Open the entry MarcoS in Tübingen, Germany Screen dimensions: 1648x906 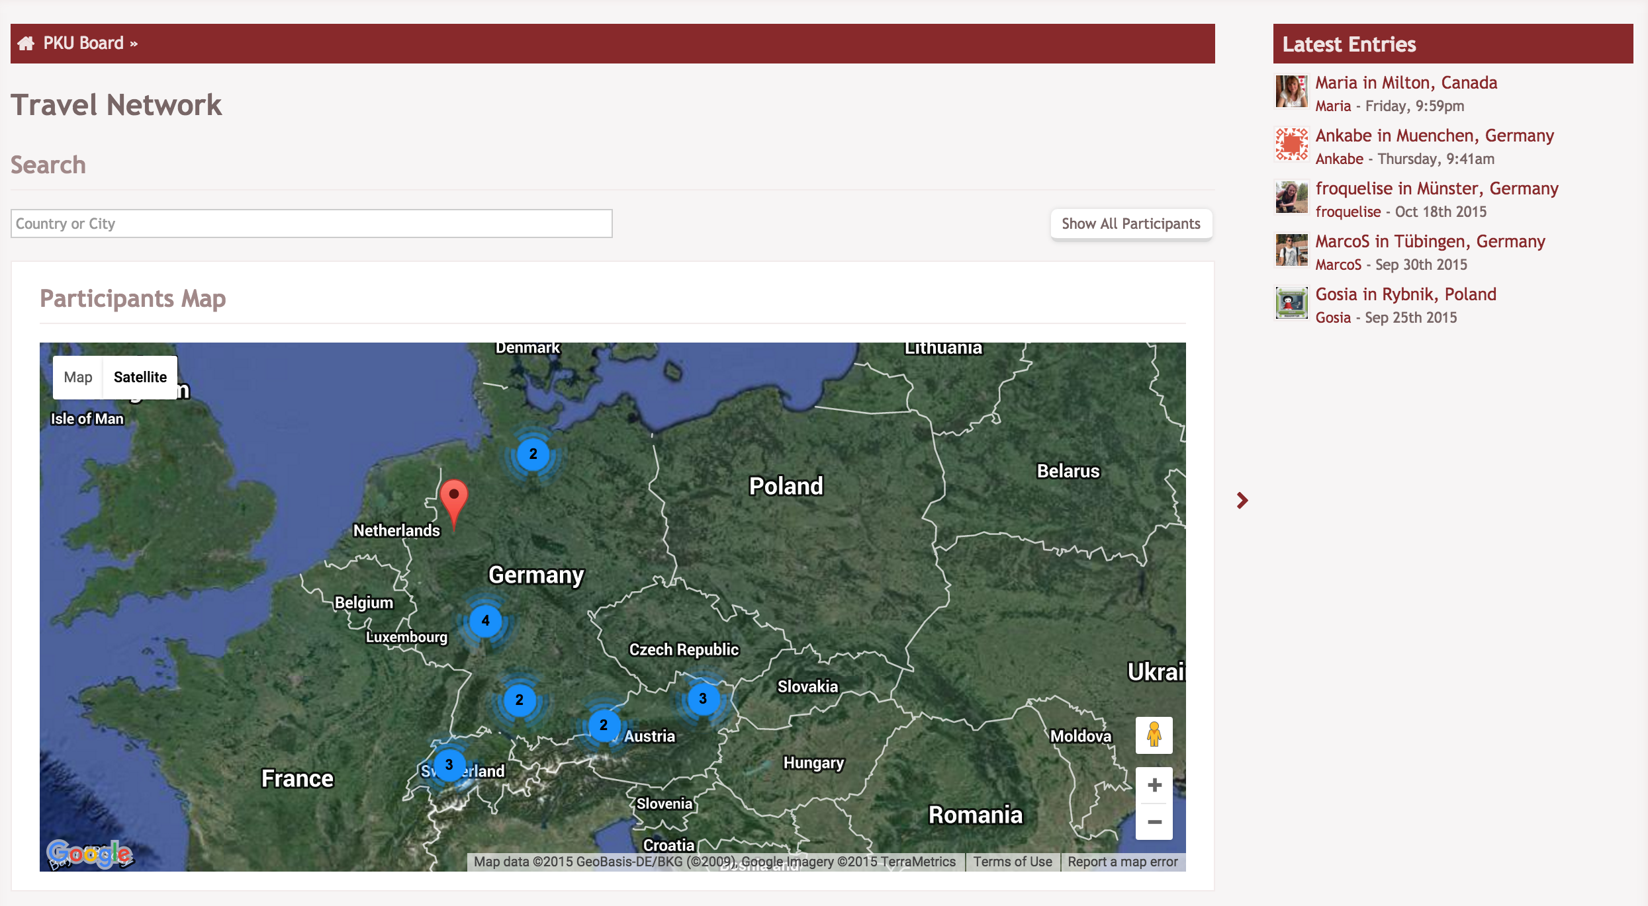click(x=1430, y=241)
